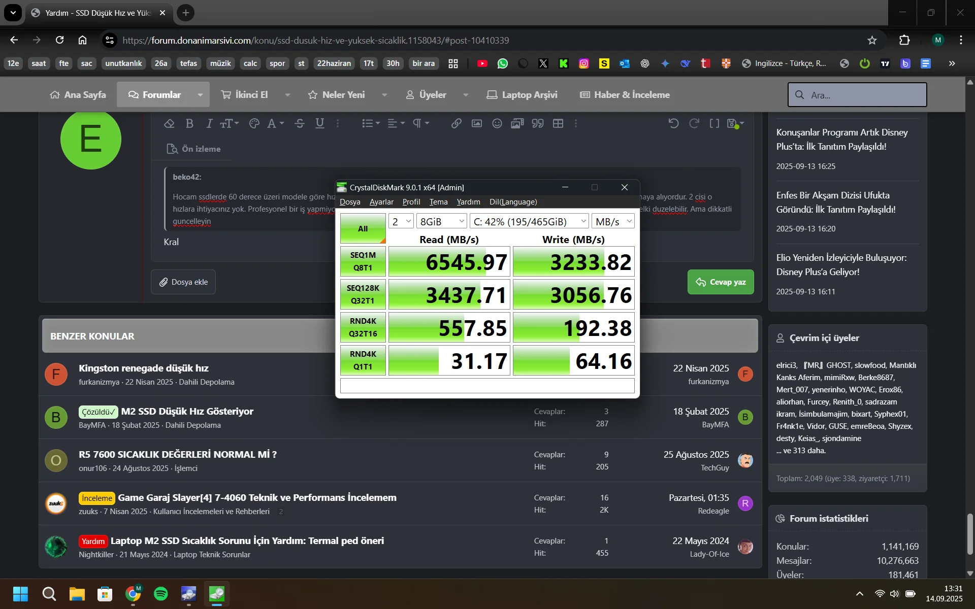Undo last edit in reply editor
The image size is (975, 609).
point(673,123)
